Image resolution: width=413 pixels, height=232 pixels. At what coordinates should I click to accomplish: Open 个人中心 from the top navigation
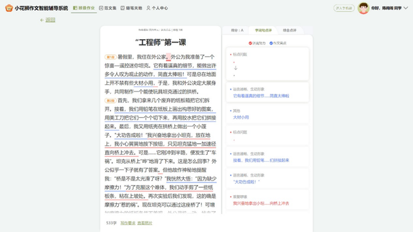tap(157, 8)
